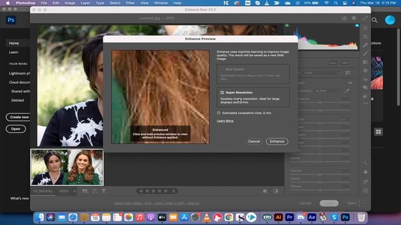Image resolution: width=401 pixels, height=225 pixels.
Task: Toggle the Raw Details checkbox
Action: [222, 69]
